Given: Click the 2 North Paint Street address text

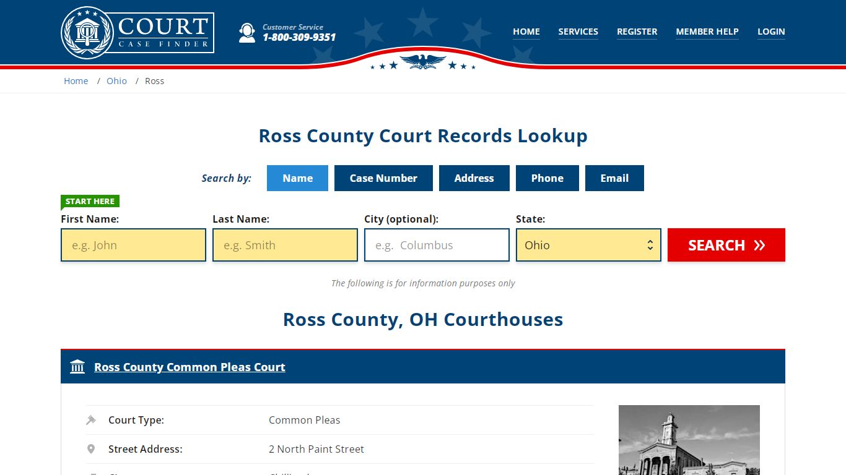Looking at the screenshot, I should click(x=316, y=449).
